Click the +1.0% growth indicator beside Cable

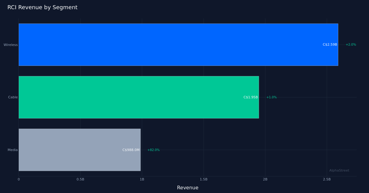(271, 97)
